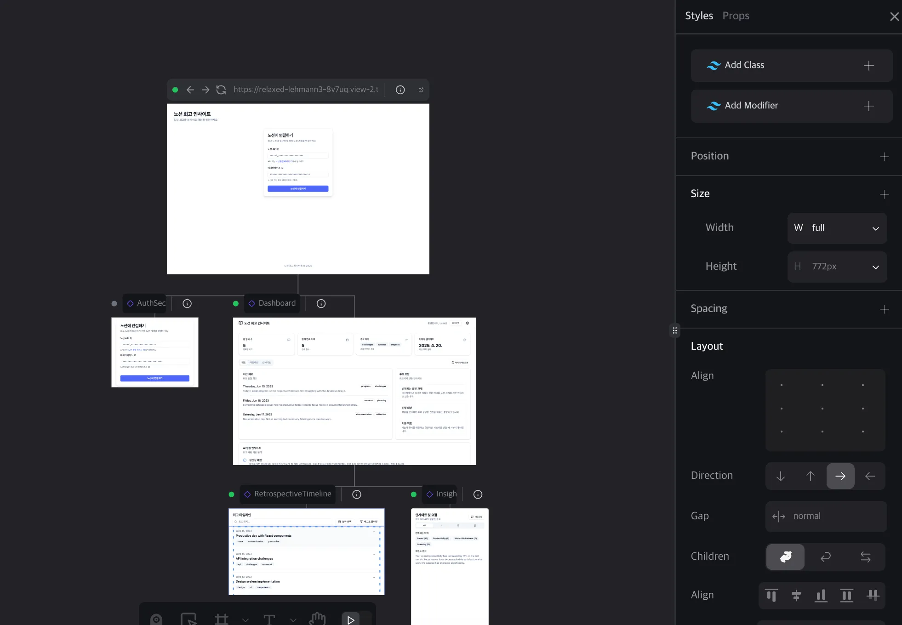Open info for AuthSec component
The image size is (902, 625).
click(x=187, y=303)
